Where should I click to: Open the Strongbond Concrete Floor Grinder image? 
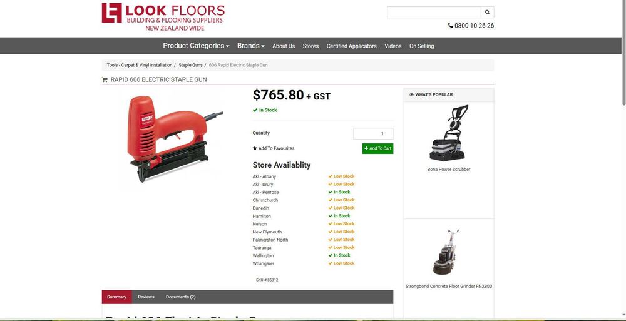[x=449, y=252]
